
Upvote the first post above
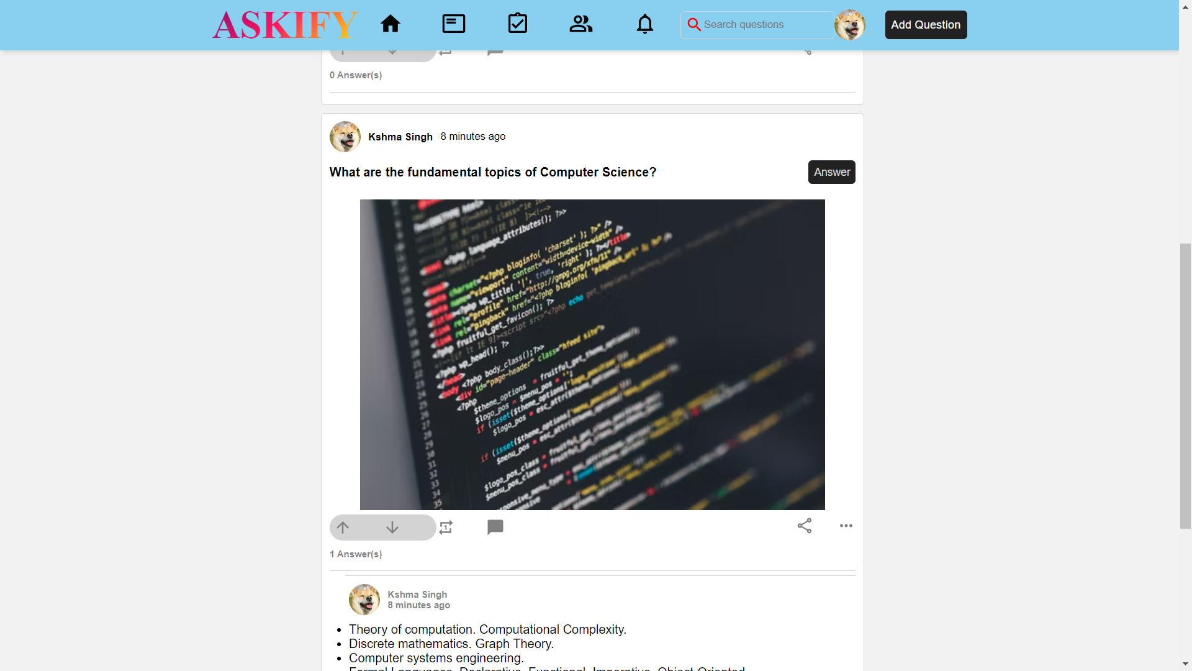click(x=342, y=52)
